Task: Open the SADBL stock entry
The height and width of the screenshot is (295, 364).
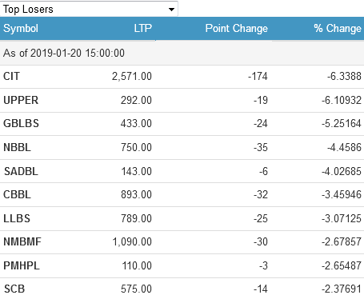Action: (x=21, y=171)
